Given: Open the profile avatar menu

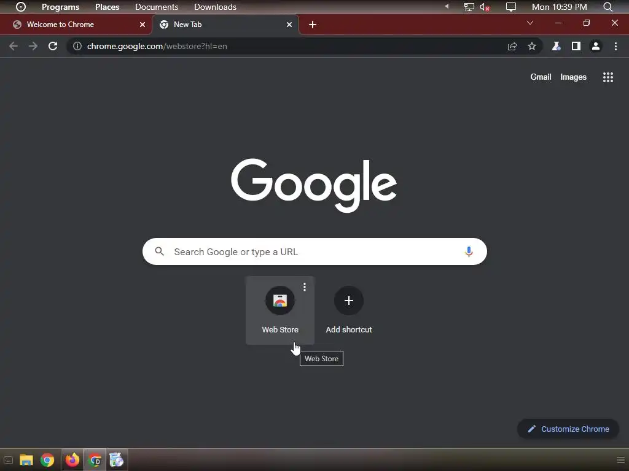Looking at the screenshot, I should (x=596, y=46).
